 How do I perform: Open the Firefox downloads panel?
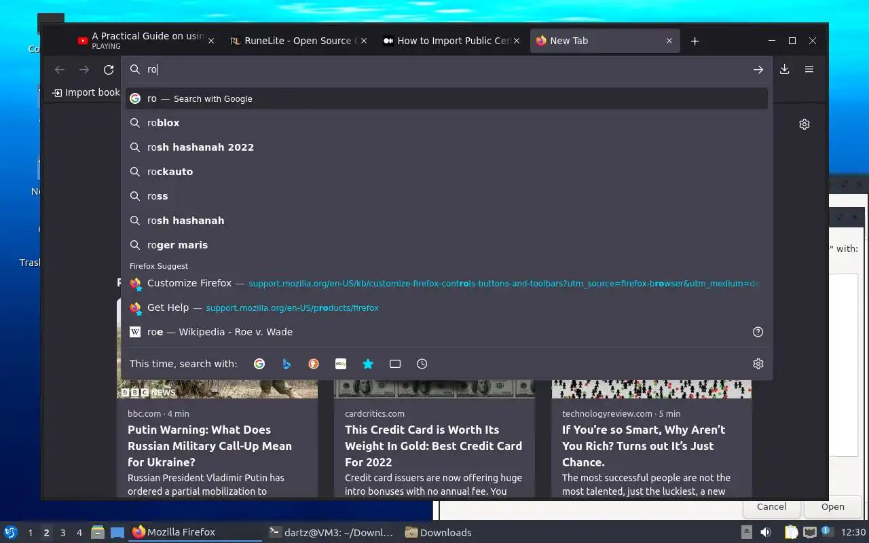pos(784,69)
